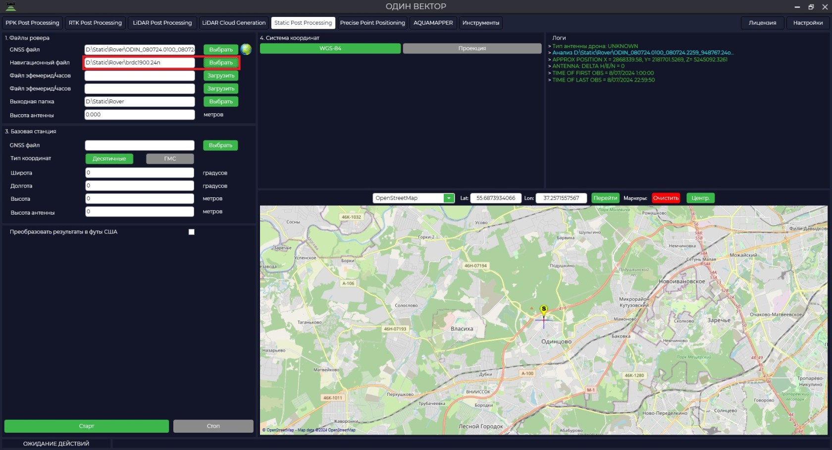
Task: Select Static Post Processing tab
Action: [x=303, y=23]
